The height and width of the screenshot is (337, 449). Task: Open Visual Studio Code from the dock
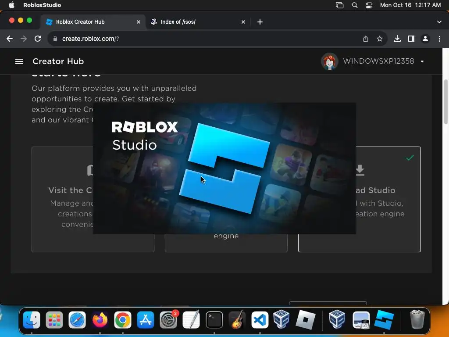[x=260, y=319]
